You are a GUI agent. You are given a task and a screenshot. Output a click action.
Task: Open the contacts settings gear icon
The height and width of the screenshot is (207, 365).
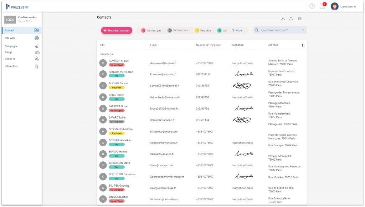tap(299, 19)
